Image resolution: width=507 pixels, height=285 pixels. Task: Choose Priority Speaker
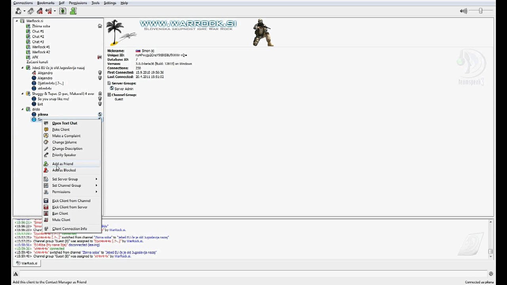(64, 155)
